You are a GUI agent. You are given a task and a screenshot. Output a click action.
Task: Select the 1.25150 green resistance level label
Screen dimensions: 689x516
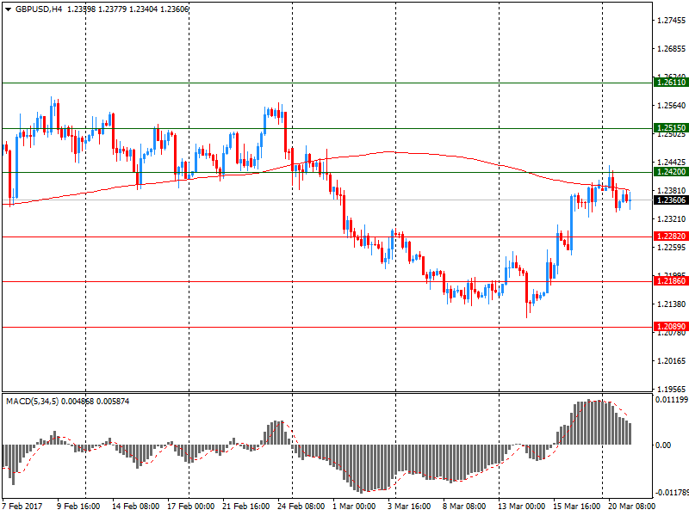[671, 128]
